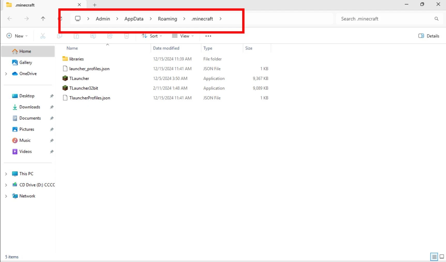This screenshot has height=262, width=446.
Task: Select the libraries folder icon
Action: [65, 59]
